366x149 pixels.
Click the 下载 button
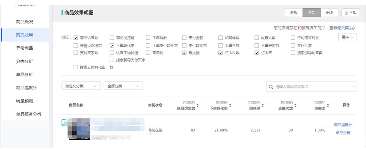coord(351,13)
